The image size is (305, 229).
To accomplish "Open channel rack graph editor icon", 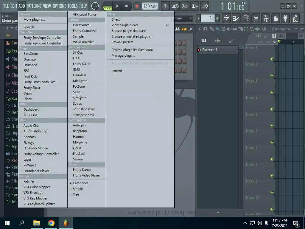I will tap(178, 29).
